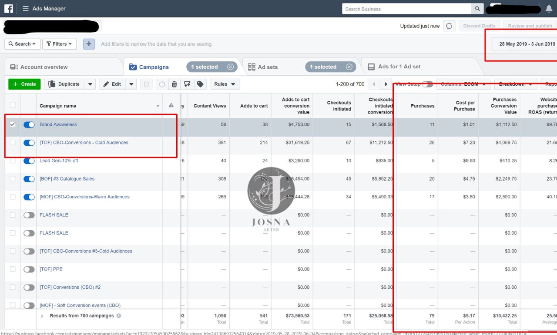
Task: Click the Content Views column header
Action: tap(209, 106)
